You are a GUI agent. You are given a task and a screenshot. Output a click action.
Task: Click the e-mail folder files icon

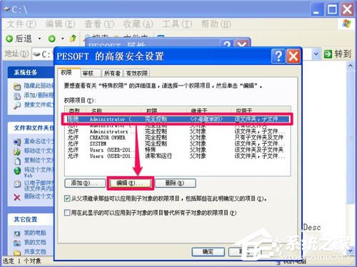click(17, 184)
